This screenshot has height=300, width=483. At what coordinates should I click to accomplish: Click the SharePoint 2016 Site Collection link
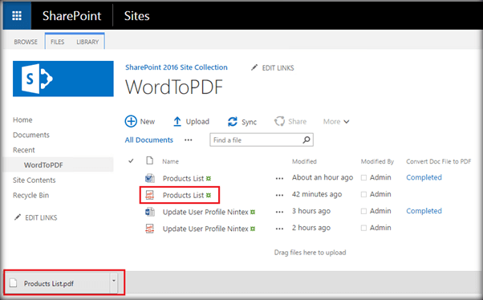(x=177, y=67)
